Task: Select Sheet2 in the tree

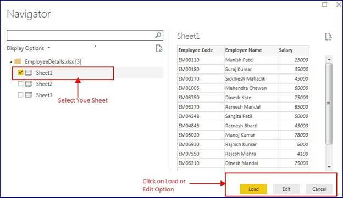Action: point(44,84)
